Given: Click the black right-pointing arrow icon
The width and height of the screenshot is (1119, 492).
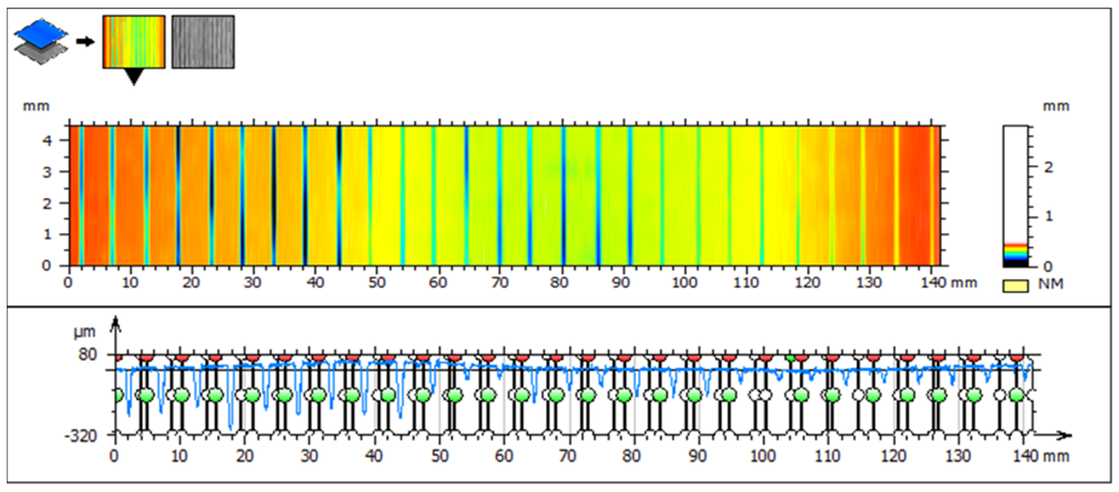Looking at the screenshot, I should tap(85, 42).
